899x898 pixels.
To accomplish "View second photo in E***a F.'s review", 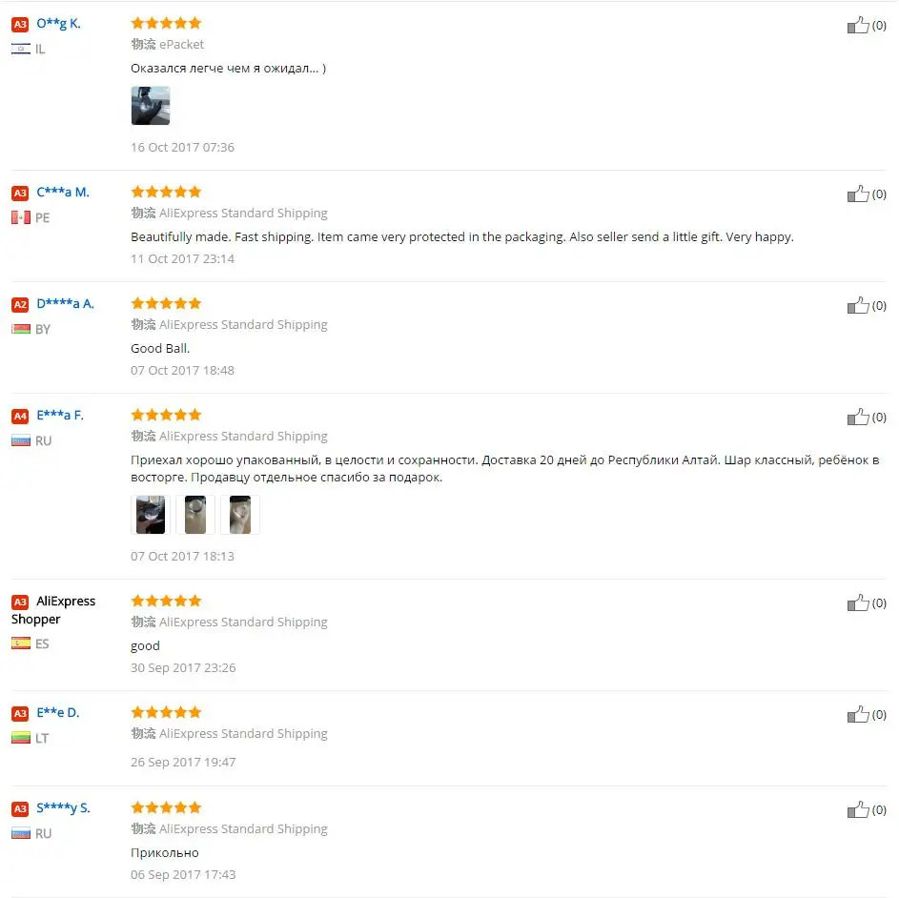I will point(194,515).
